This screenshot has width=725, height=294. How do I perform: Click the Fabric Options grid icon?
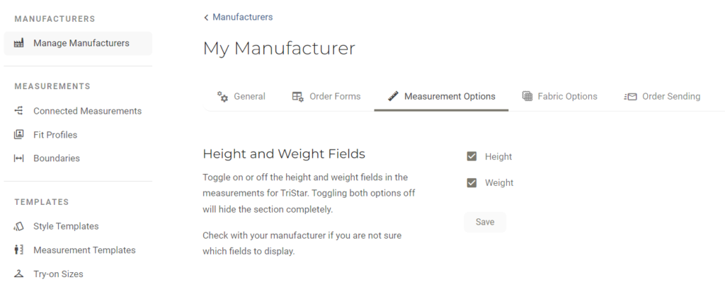click(x=527, y=96)
